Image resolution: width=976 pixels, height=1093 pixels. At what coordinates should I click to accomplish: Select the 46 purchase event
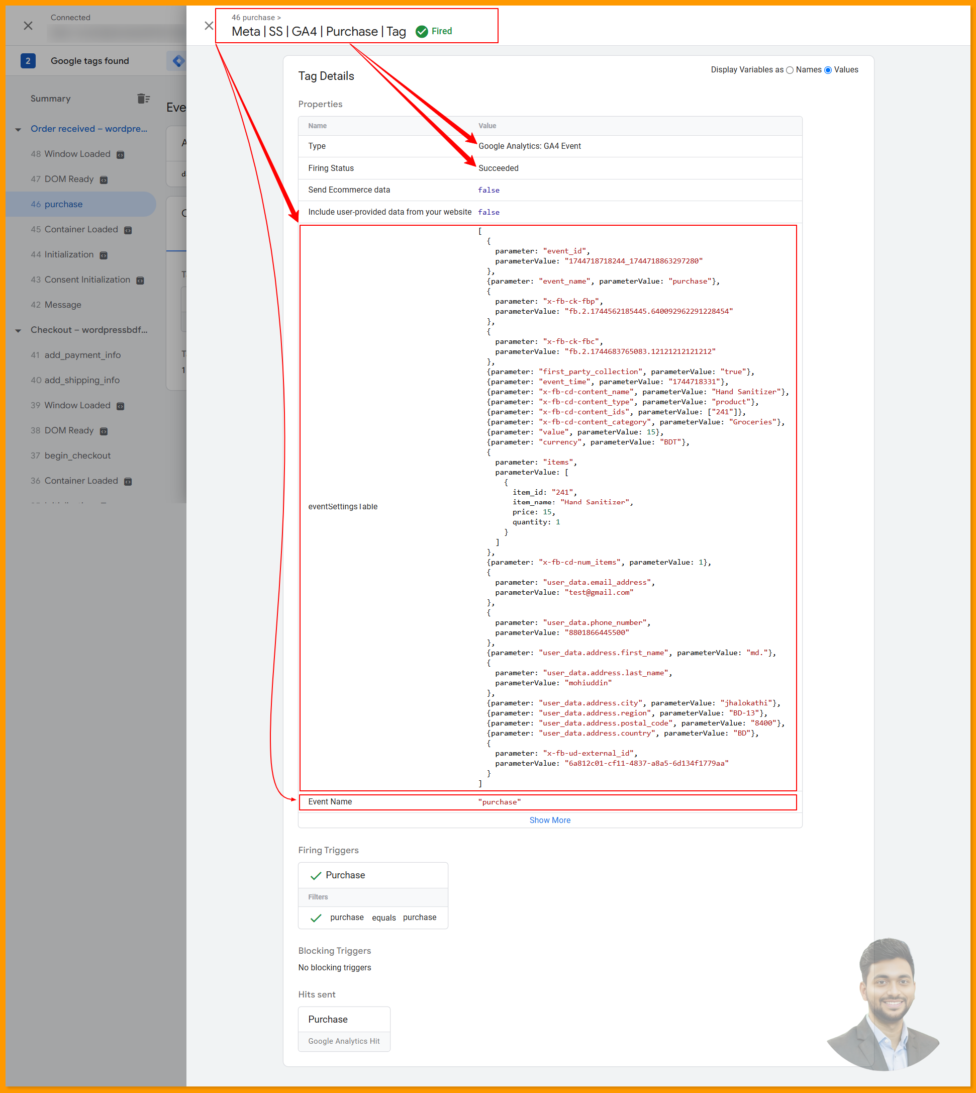pyautogui.click(x=63, y=205)
